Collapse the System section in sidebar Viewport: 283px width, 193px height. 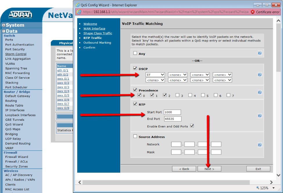[x=3, y=25]
